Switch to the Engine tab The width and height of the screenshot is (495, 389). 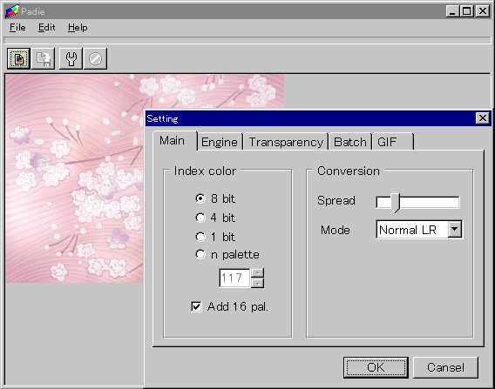(x=220, y=142)
